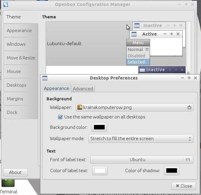Click the font size 11 value

[x=188, y=160]
